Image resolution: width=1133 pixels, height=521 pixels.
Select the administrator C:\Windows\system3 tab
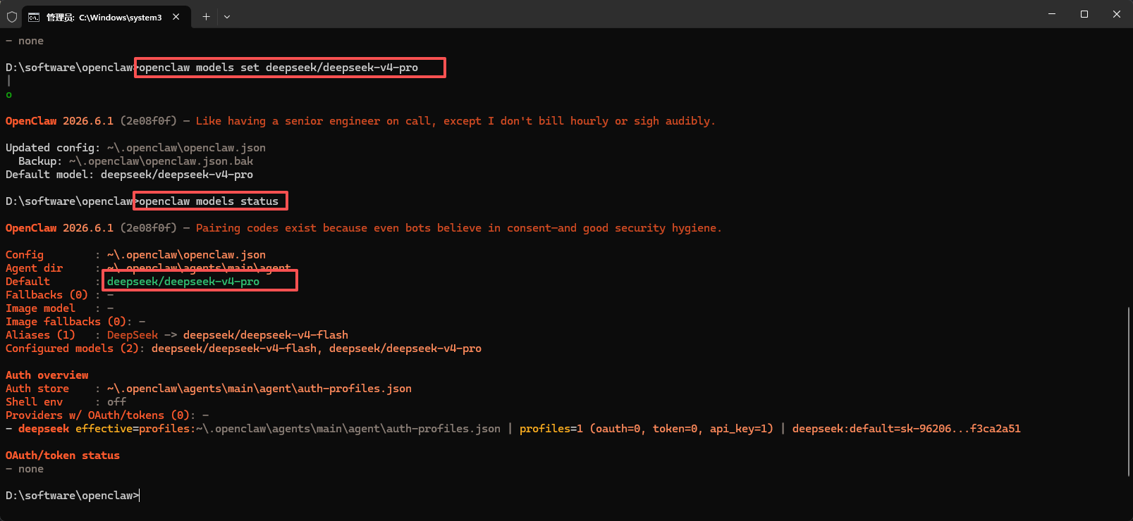pyautogui.click(x=106, y=17)
